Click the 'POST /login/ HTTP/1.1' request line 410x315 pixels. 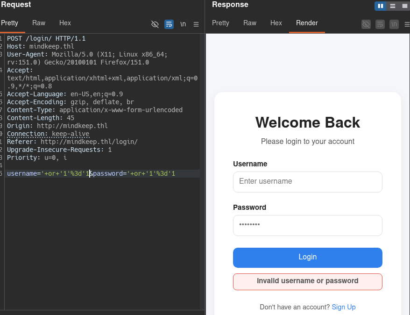(46, 39)
